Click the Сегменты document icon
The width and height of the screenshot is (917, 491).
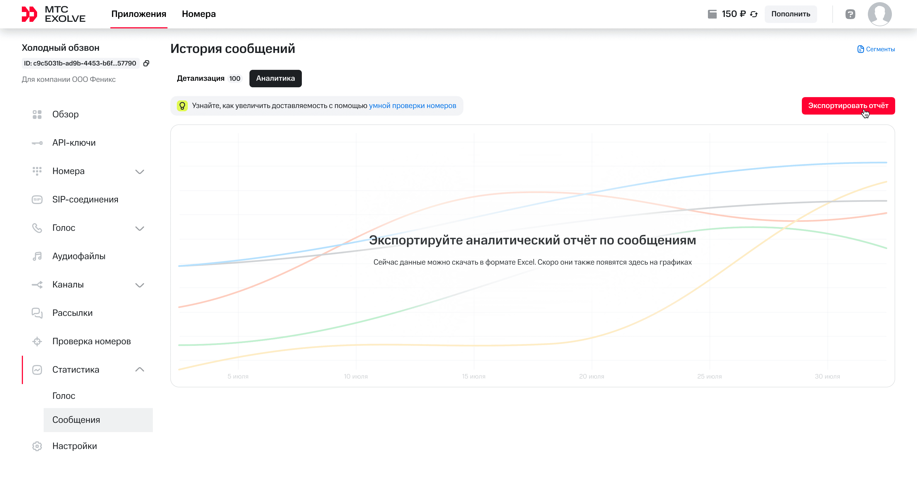pos(861,49)
